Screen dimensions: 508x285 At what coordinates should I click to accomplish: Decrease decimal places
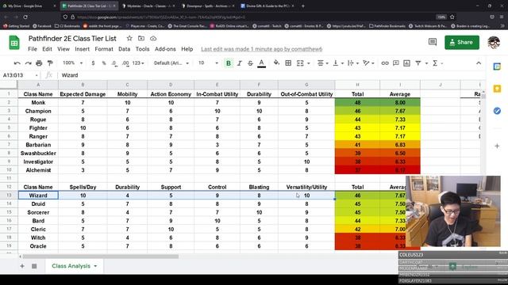coord(114,63)
